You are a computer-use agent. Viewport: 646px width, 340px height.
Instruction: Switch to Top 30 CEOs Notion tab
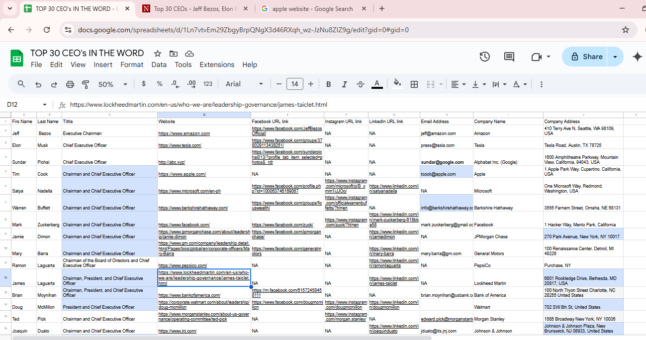pyautogui.click(x=195, y=8)
